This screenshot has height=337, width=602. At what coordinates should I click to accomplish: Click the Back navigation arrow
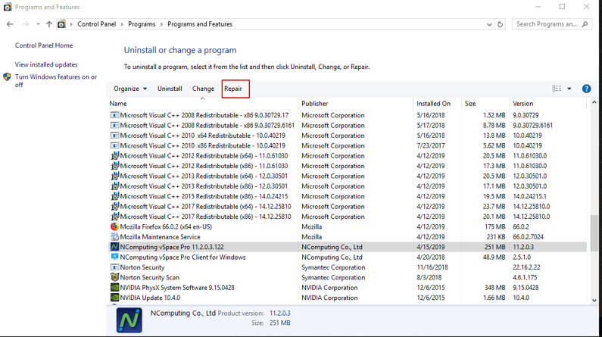(x=10, y=24)
